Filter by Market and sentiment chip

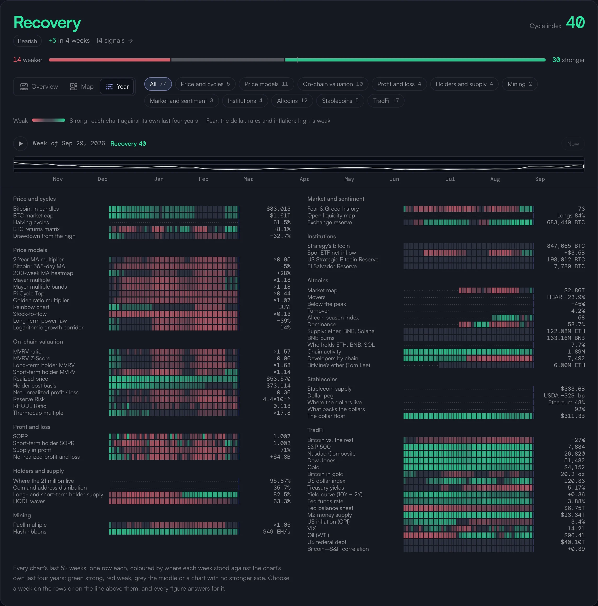181,101
